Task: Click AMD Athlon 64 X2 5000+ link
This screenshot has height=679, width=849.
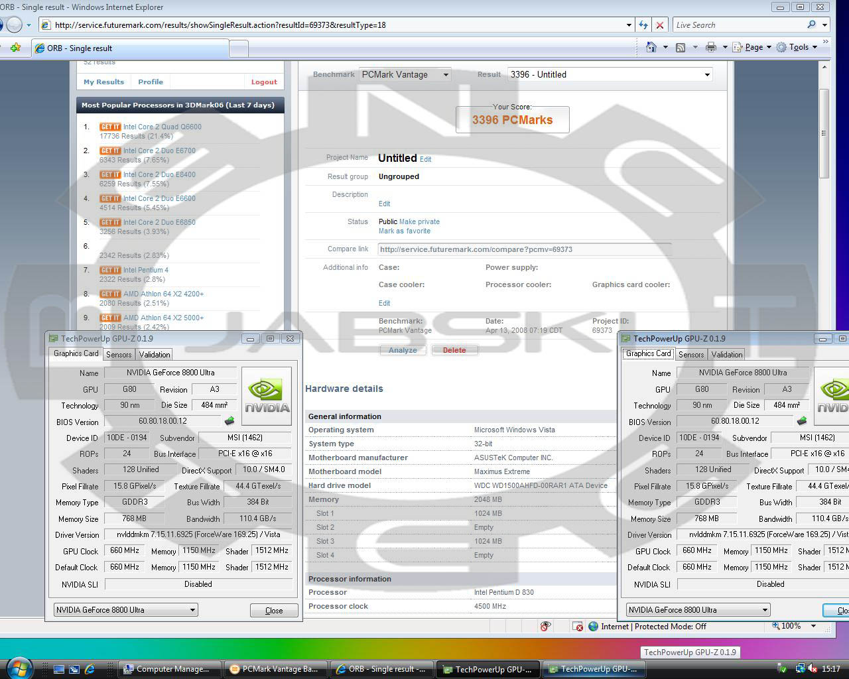Action: [x=163, y=318]
